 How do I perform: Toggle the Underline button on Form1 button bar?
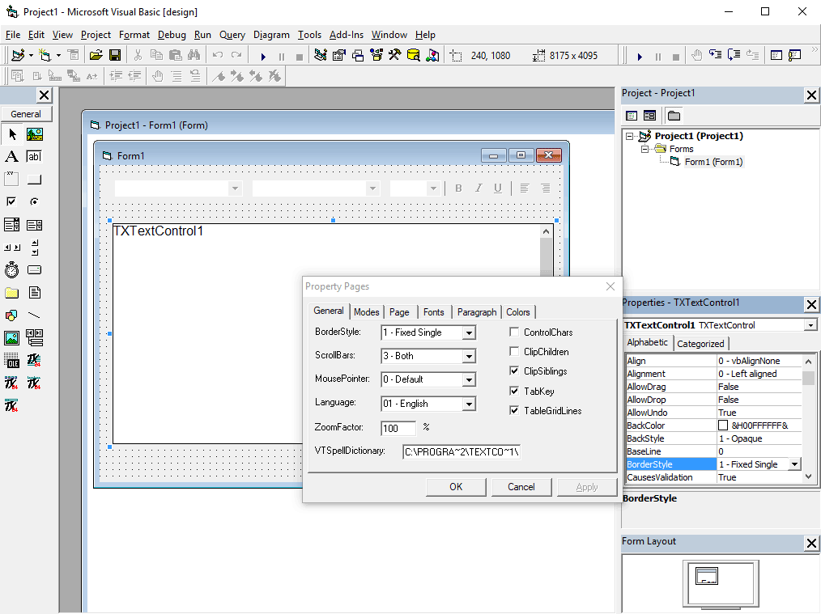coord(498,188)
